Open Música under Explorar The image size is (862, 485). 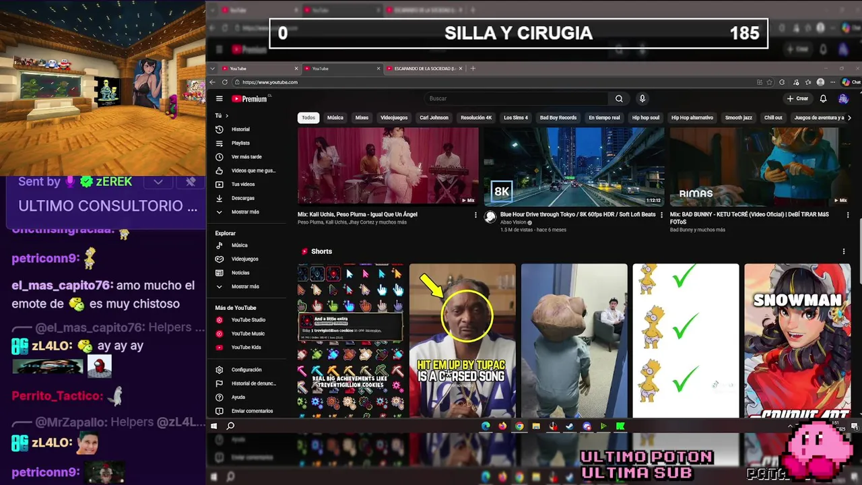point(239,245)
